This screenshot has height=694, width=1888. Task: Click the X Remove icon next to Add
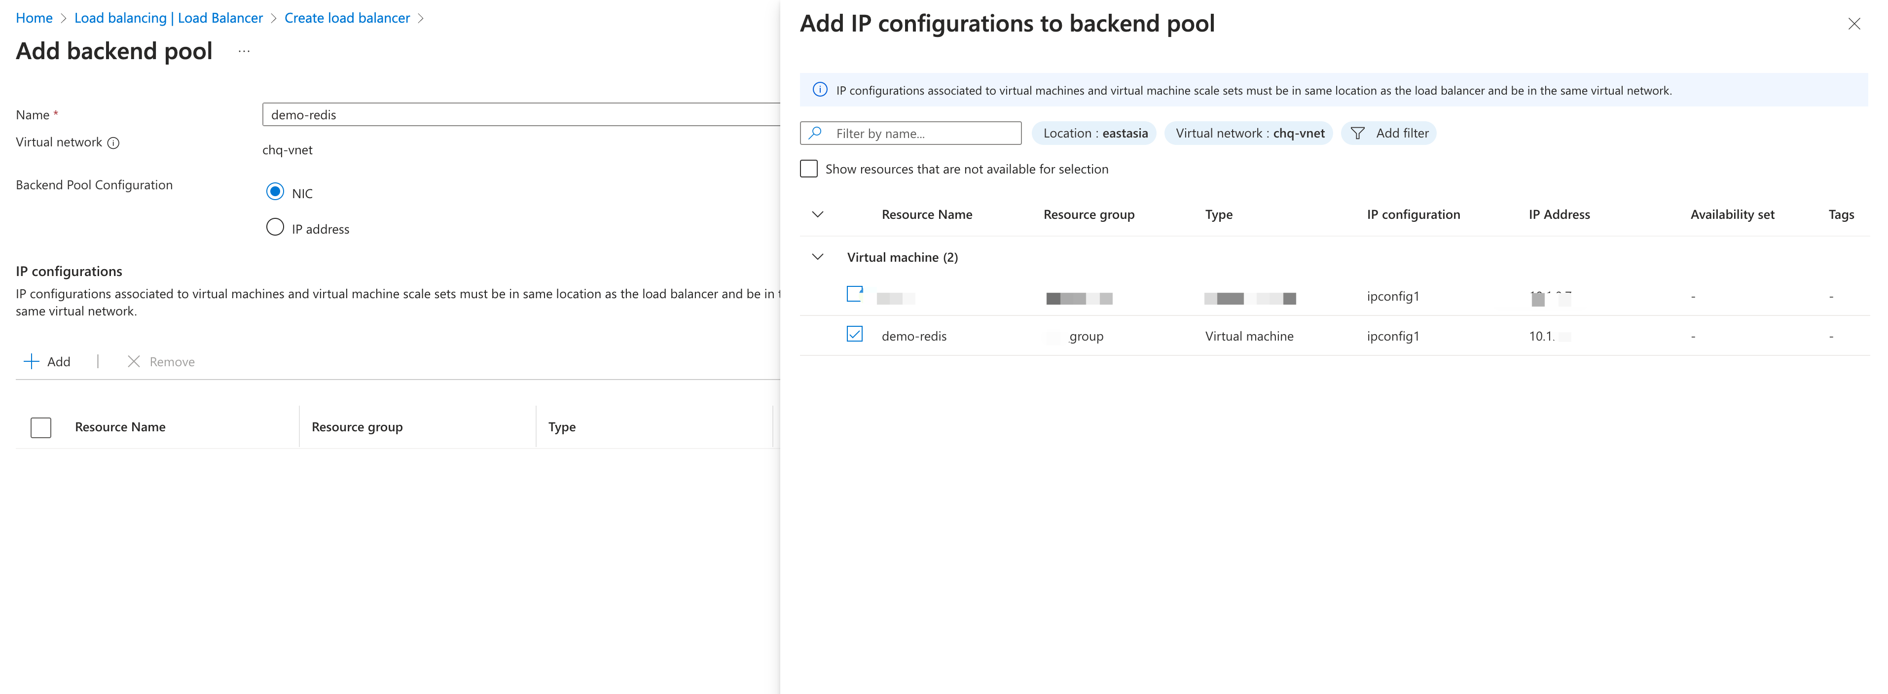134,361
